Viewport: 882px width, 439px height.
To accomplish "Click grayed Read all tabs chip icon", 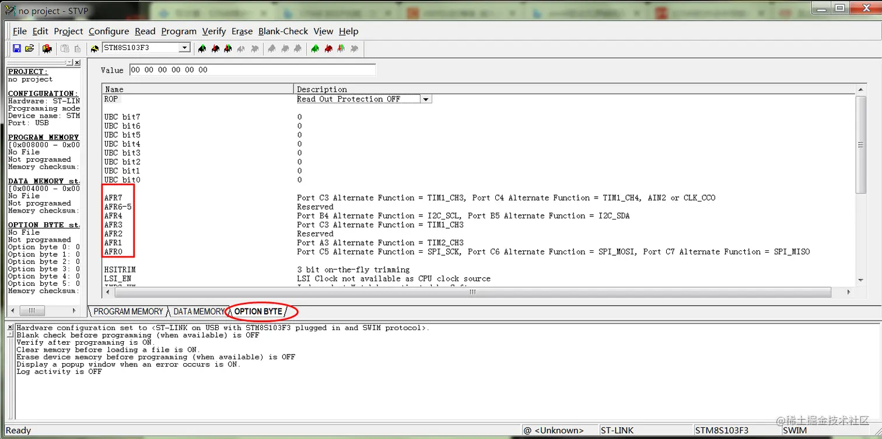I will [x=272, y=48].
